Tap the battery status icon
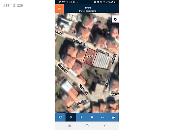 (115, 2)
